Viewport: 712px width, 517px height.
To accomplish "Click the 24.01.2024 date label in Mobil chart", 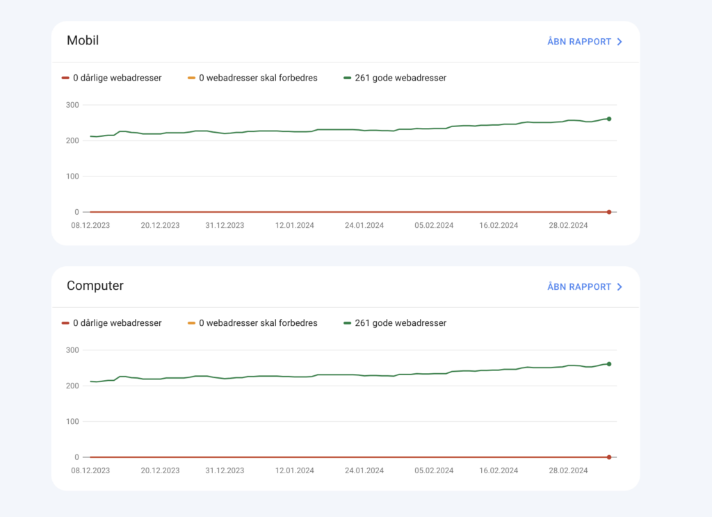I will (364, 226).
